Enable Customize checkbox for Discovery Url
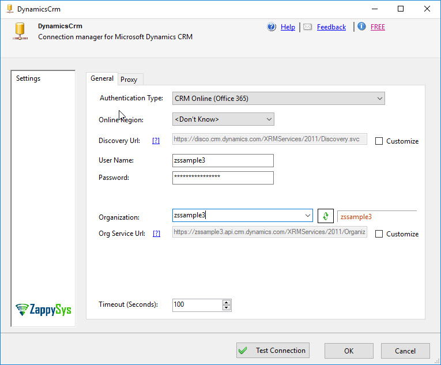Screen dimensions: 441x365 click(379, 141)
